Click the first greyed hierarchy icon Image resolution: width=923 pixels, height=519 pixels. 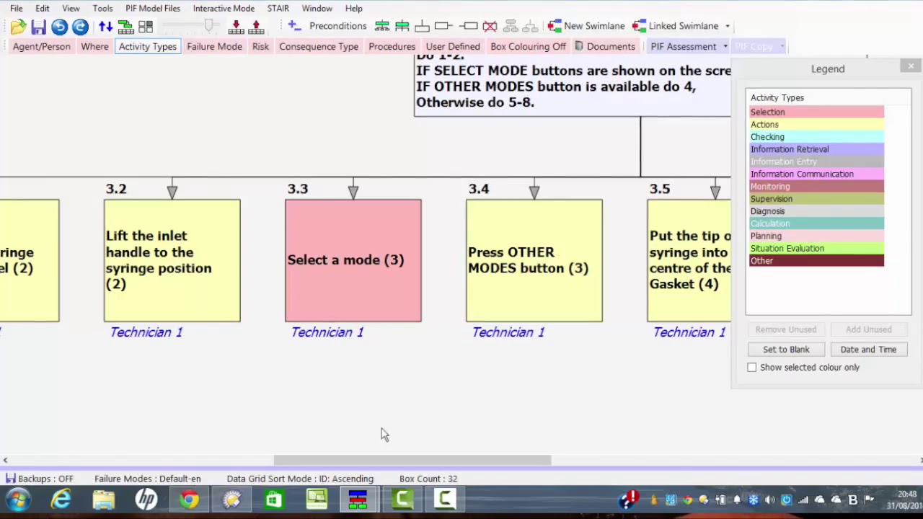point(511,27)
